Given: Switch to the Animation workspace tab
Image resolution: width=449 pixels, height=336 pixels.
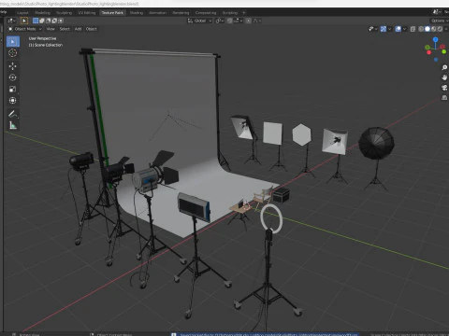Looking at the screenshot, I should (x=157, y=13).
